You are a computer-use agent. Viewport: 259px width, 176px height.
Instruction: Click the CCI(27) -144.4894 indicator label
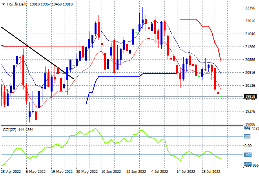18,130
